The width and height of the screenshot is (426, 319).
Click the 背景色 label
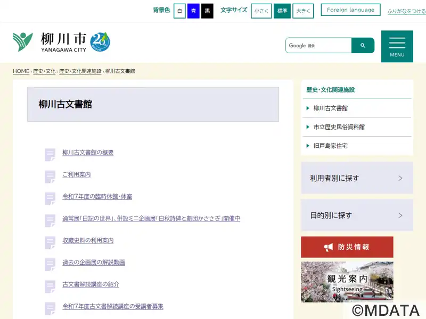point(161,10)
